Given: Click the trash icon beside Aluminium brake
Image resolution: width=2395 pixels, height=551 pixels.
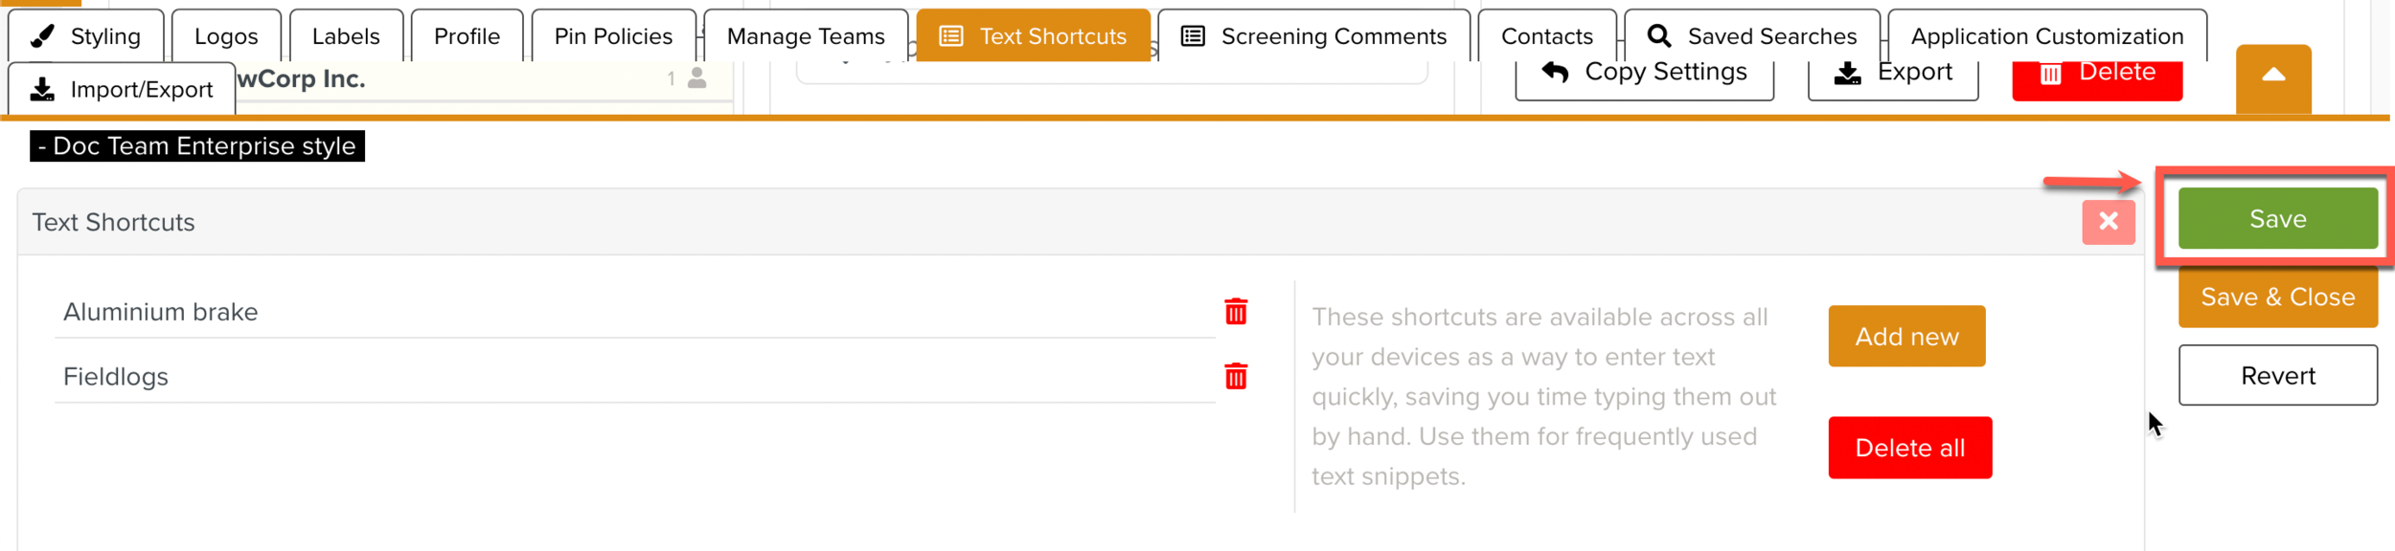Looking at the screenshot, I should point(1237,309).
